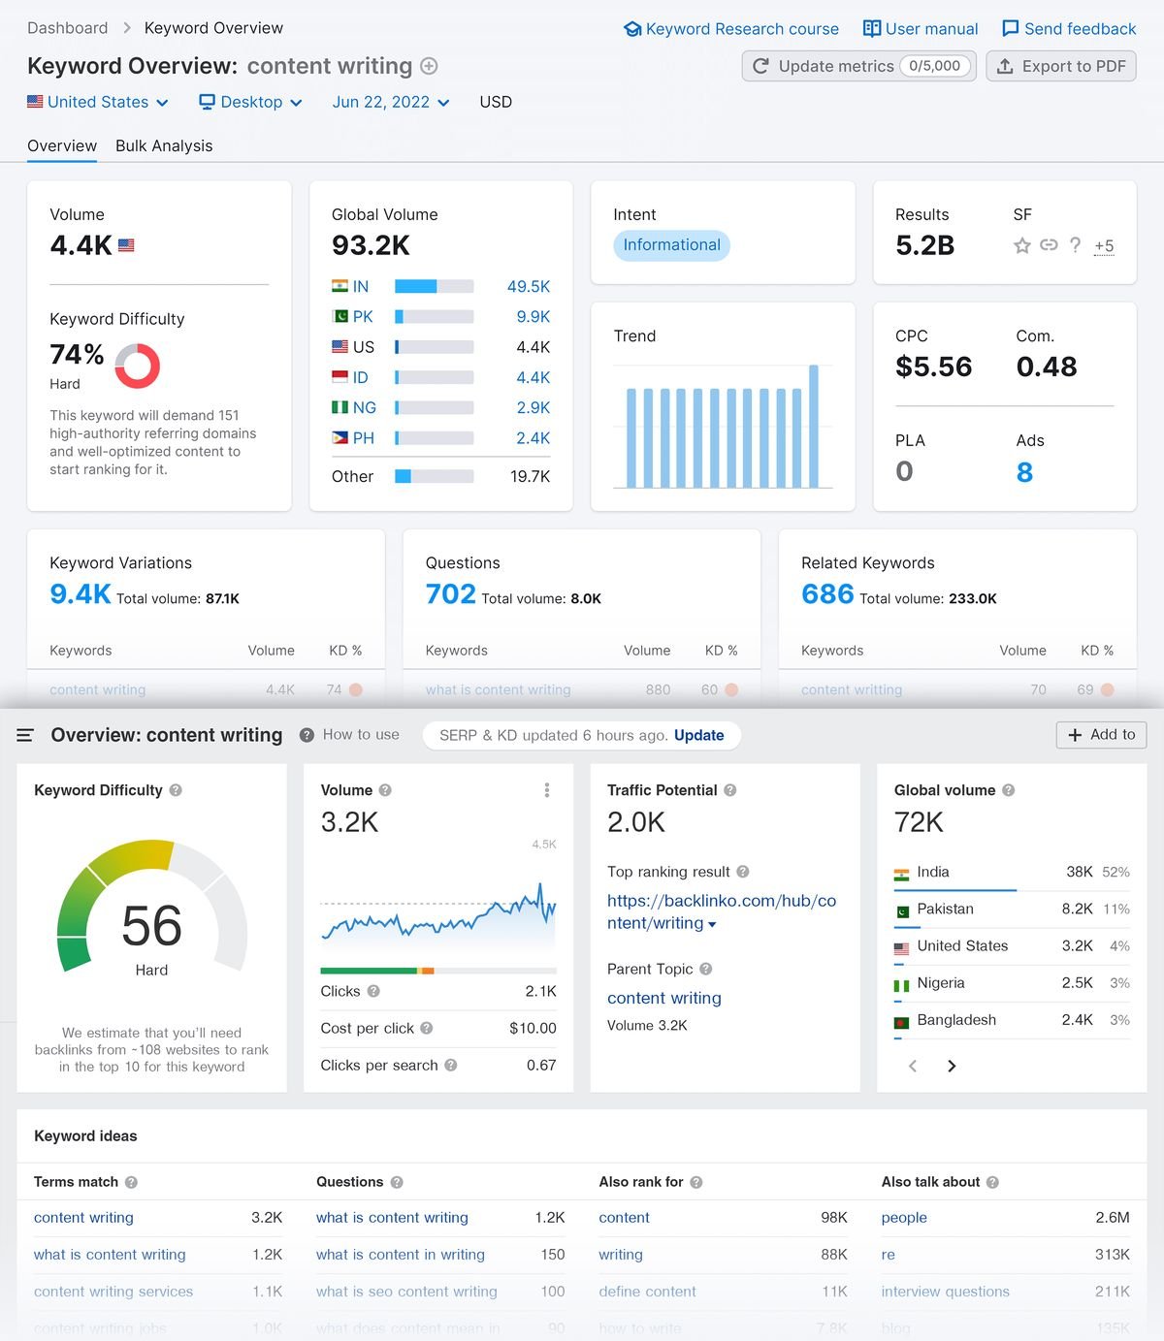The image size is (1164, 1341).
Task: Expand the Jun 22, 2022 date dropdown
Action: 390,102
